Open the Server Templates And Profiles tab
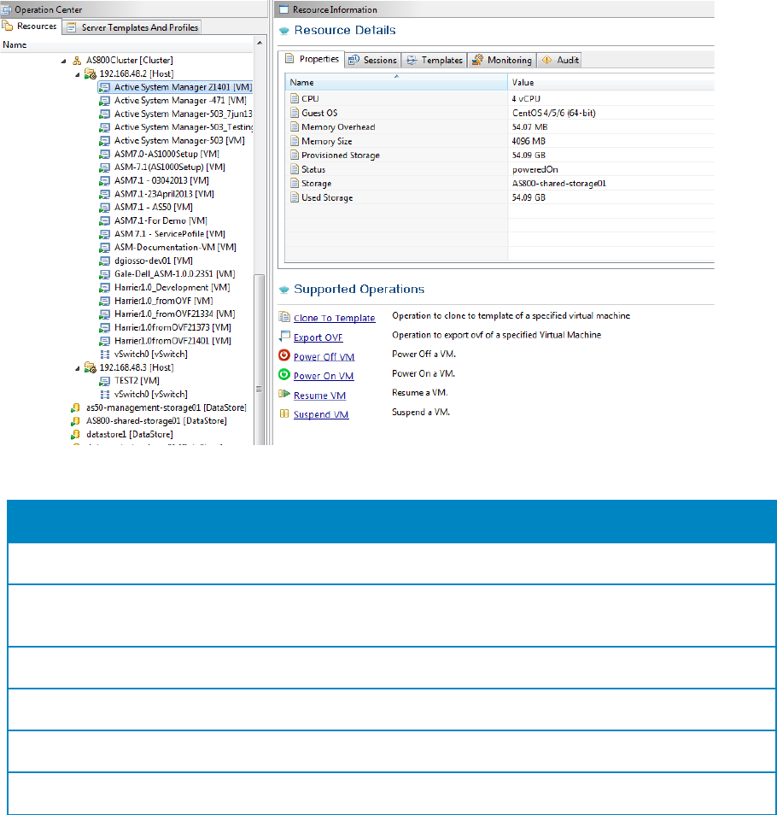This screenshot has width=777, height=815. 133,27
